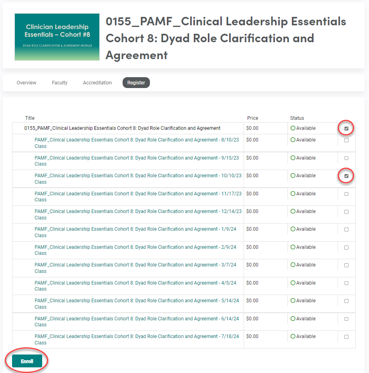This screenshot has width=369, height=373.
Task: Click the Available status icon for 3/7/24 class
Action: click(293, 265)
